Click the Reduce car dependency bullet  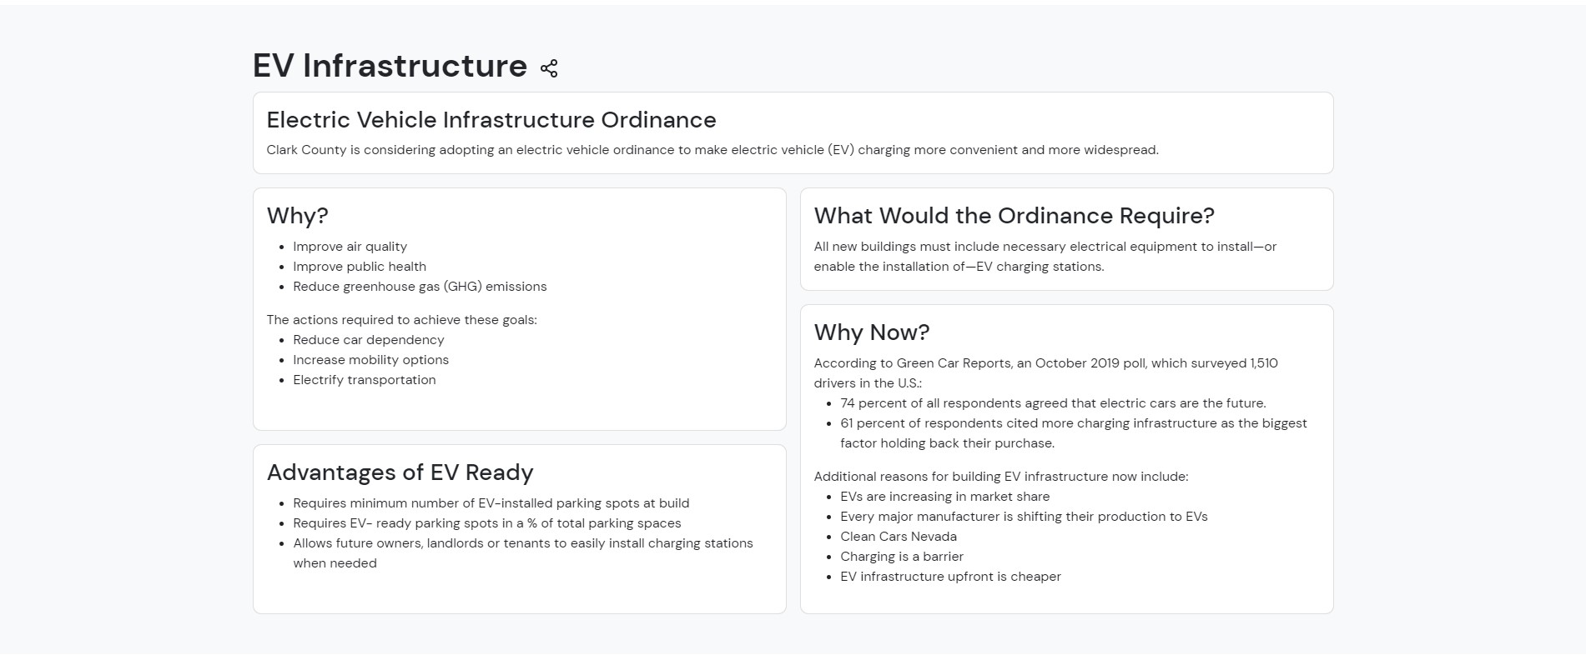tap(368, 340)
